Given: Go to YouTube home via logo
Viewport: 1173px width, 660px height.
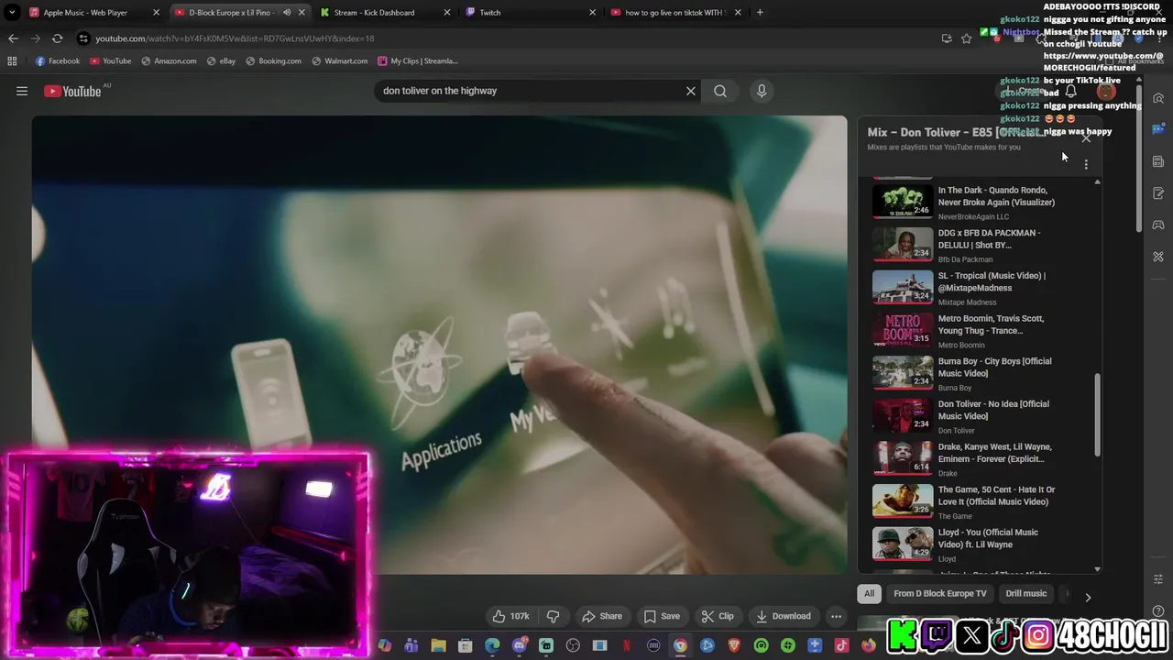Looking at the screenshot, I should point(72,91).
